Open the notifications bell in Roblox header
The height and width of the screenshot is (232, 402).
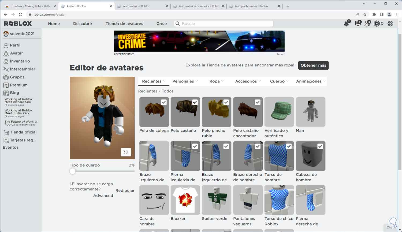point(347,24)
